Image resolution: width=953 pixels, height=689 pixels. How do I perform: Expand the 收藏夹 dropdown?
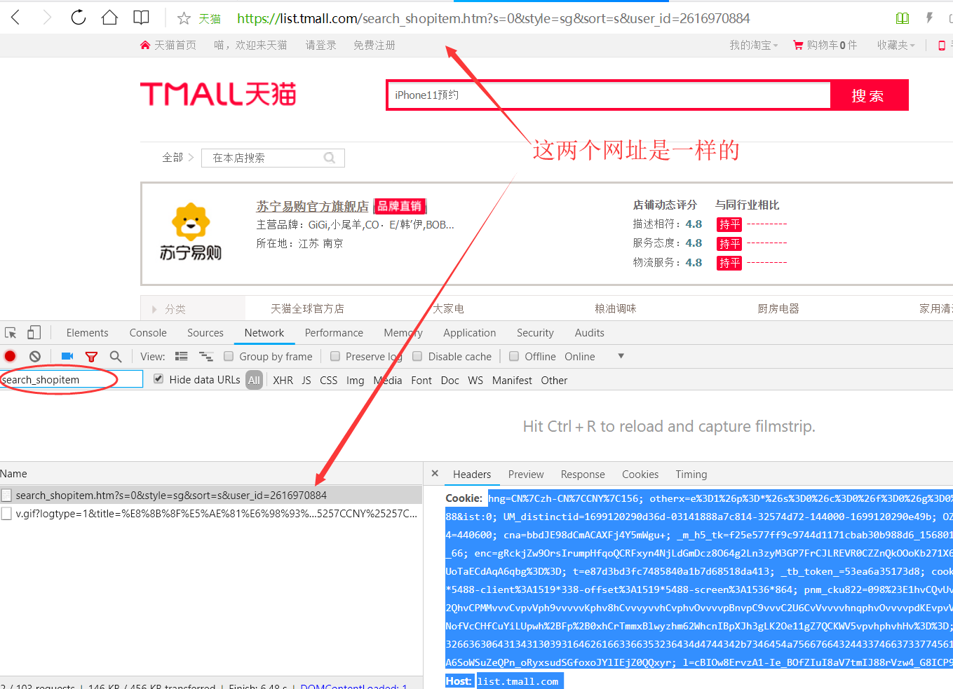point(895,45)
